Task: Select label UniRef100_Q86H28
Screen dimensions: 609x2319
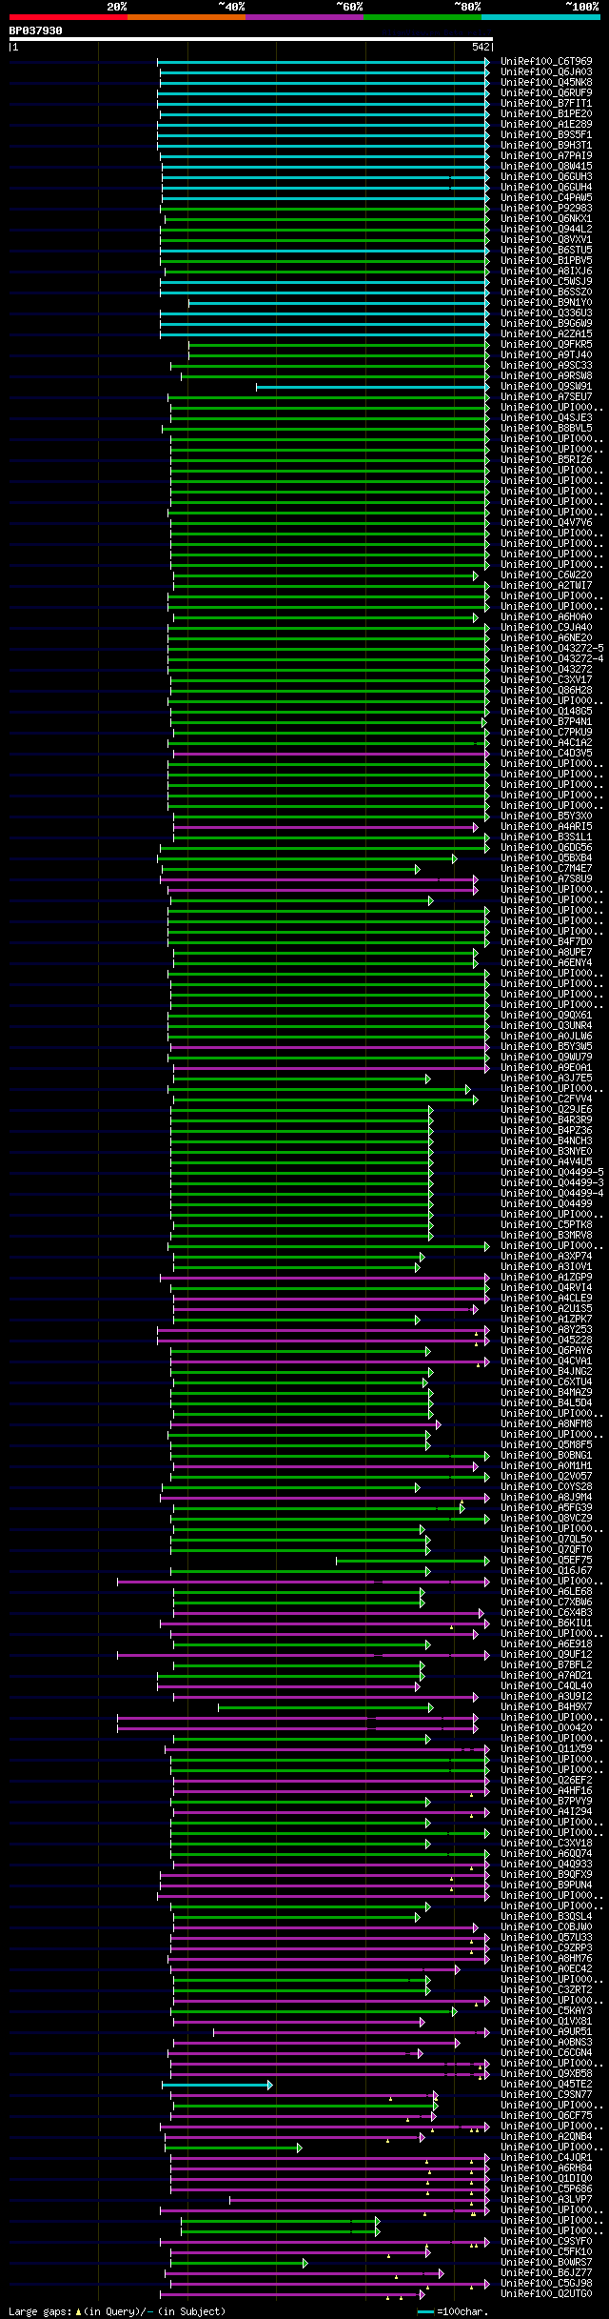Action: 546,691
